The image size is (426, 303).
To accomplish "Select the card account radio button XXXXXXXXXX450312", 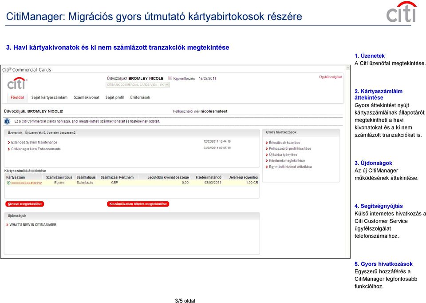I will point(8,183).
